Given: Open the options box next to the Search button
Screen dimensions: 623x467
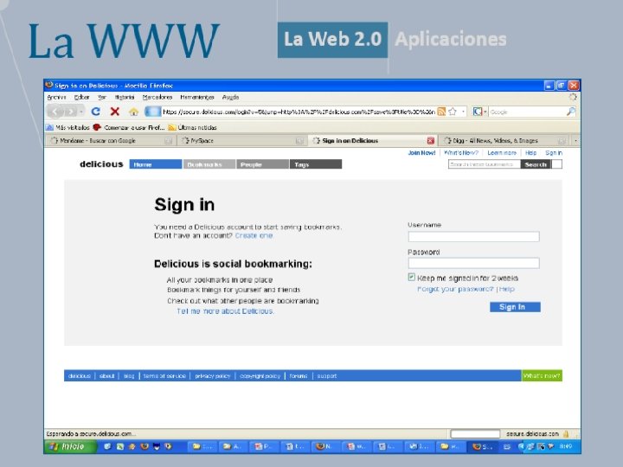Looking at the screenshot, I should (x=557, y=164).
